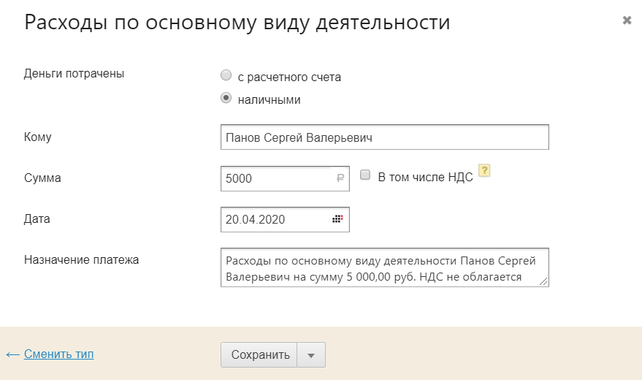
Task: Follow the "Сменить тип" link
Action: (x=58, y=354)
